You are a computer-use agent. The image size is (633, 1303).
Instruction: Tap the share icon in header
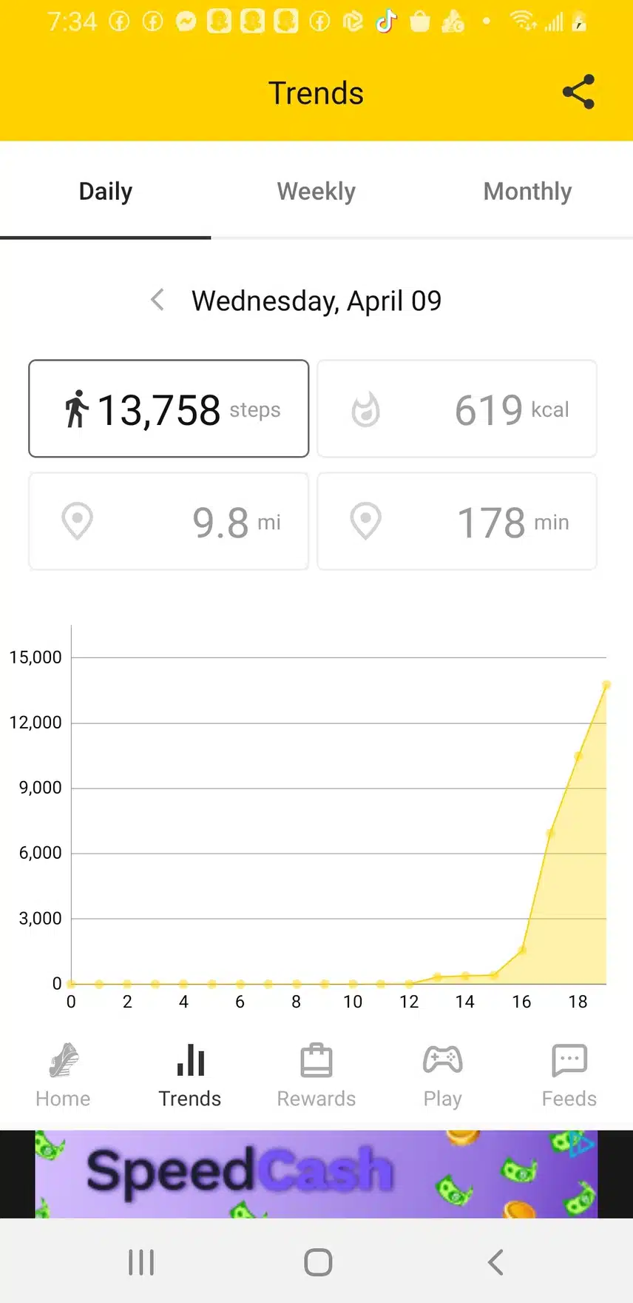[x=578, y=93]
